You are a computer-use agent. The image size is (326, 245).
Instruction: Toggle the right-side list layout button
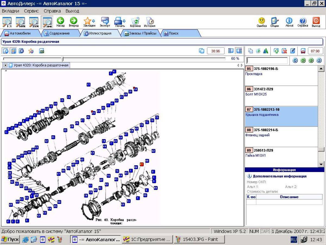pos(239,51)
